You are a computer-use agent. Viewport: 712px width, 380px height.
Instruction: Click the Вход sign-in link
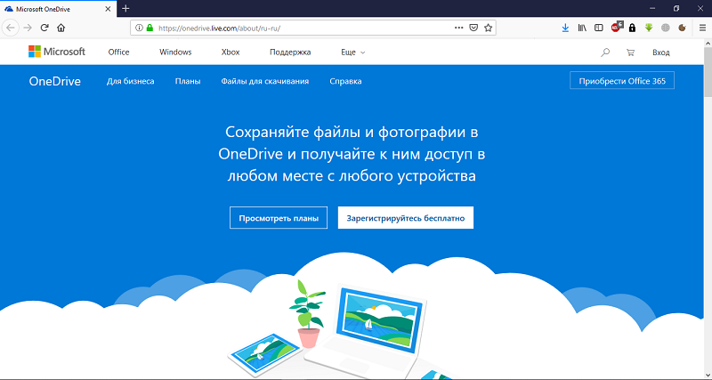[661, 53]
